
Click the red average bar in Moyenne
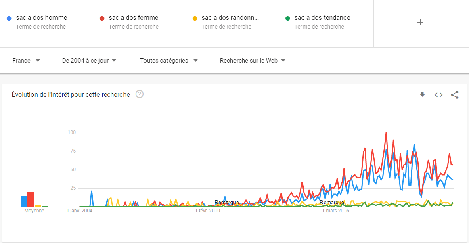click(31, 199)
